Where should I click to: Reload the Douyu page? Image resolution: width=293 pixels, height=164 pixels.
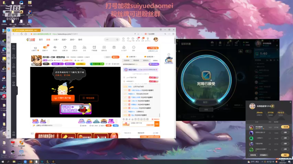[x=22, y=34]
